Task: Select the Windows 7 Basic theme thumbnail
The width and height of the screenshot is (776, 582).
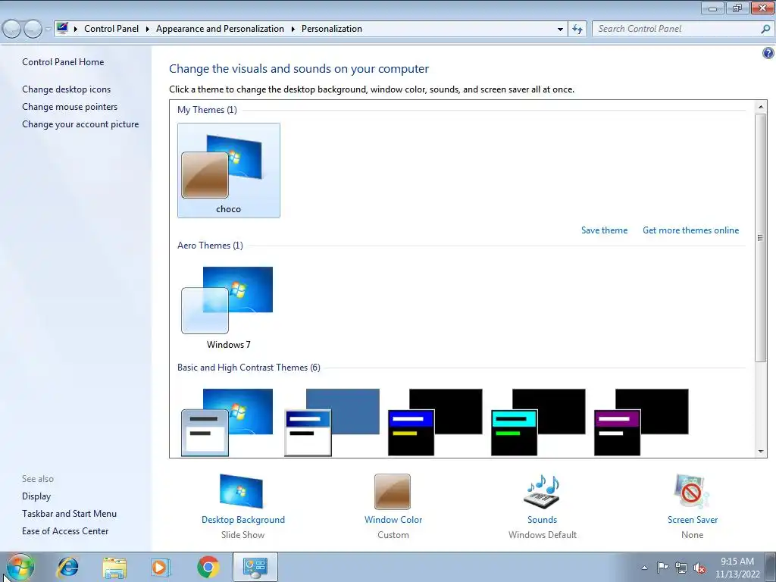Action: click(227, 422)
